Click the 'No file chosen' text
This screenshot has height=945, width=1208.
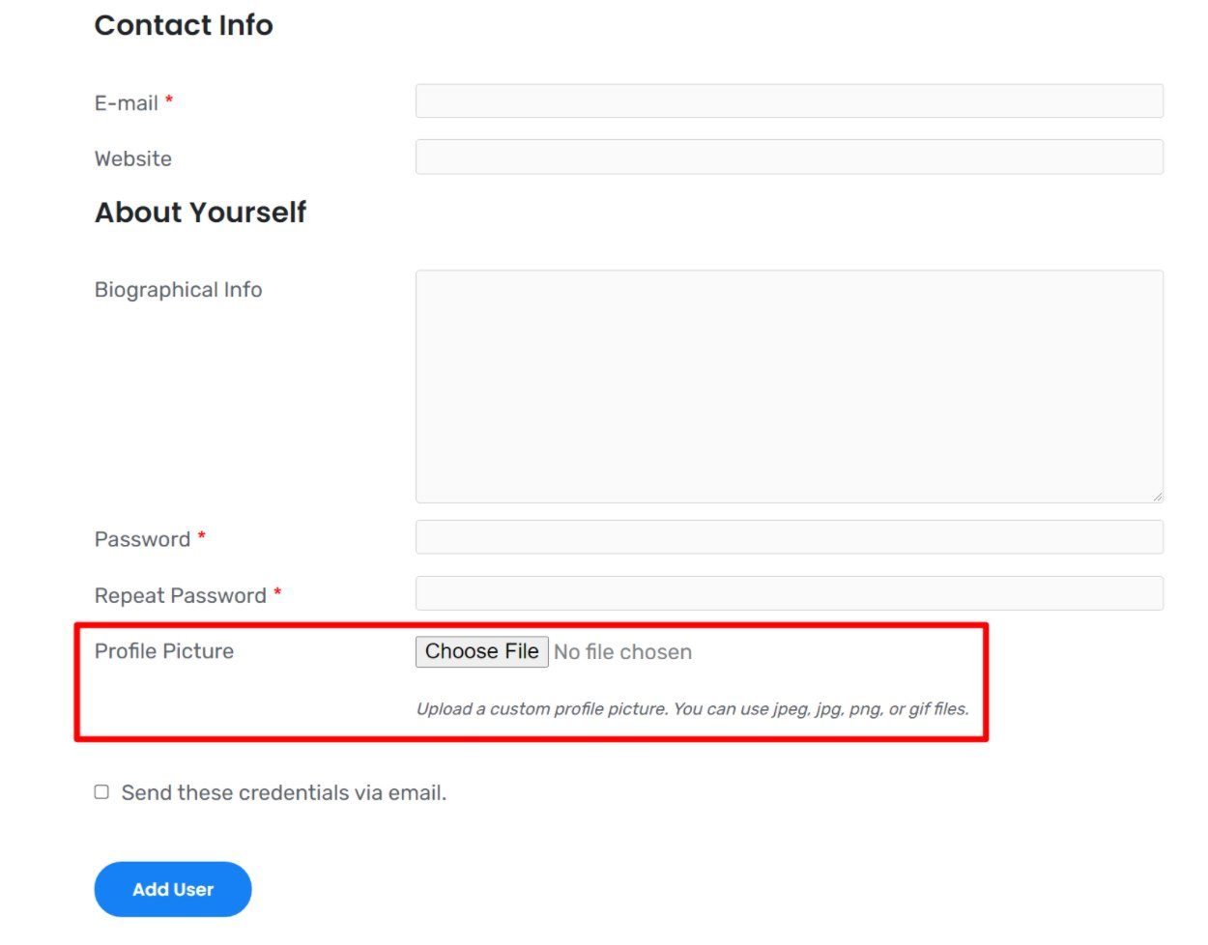click(622, 652)
